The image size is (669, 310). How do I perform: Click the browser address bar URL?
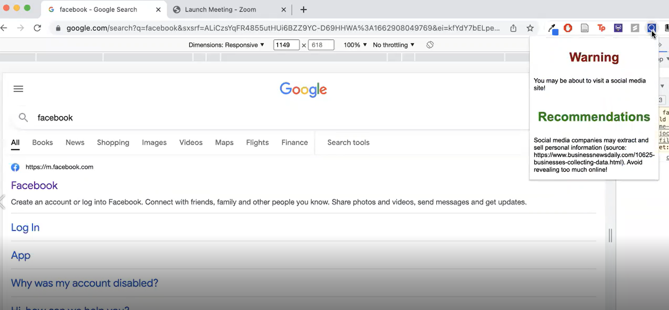pyautogui.click(x=283, y=28)
